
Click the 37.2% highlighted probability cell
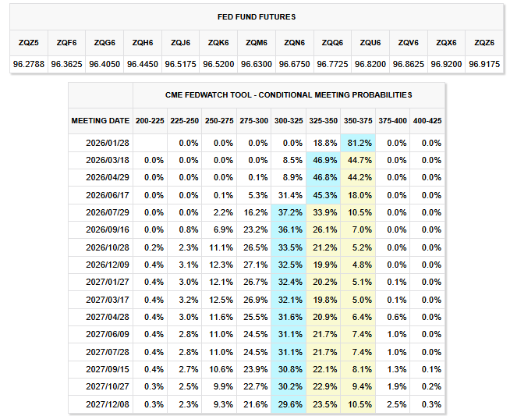tap(289, 212)
